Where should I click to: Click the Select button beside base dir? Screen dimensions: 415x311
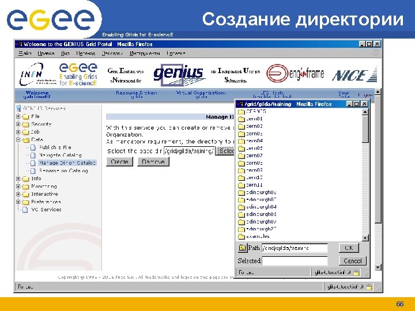225,151
